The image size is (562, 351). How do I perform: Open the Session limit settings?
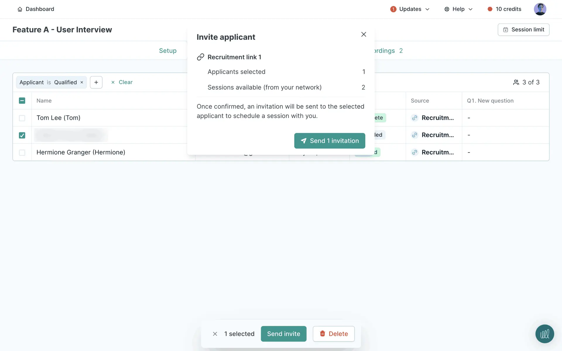(x=523, y=30)
